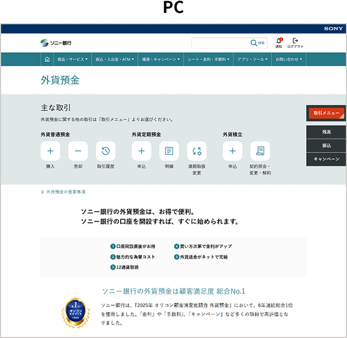Open 外貨預金の重要事項 link
The image size is (347, 338).
65,192
